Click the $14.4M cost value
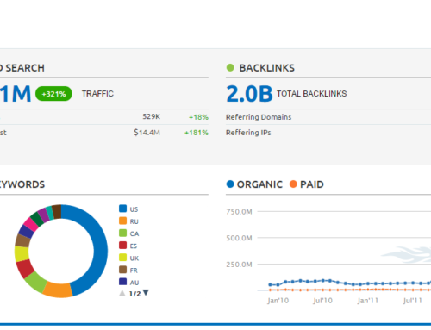Image resolution: width=431 pixels, height=330 pixels. pyautogui.click(x=147, y=133)
